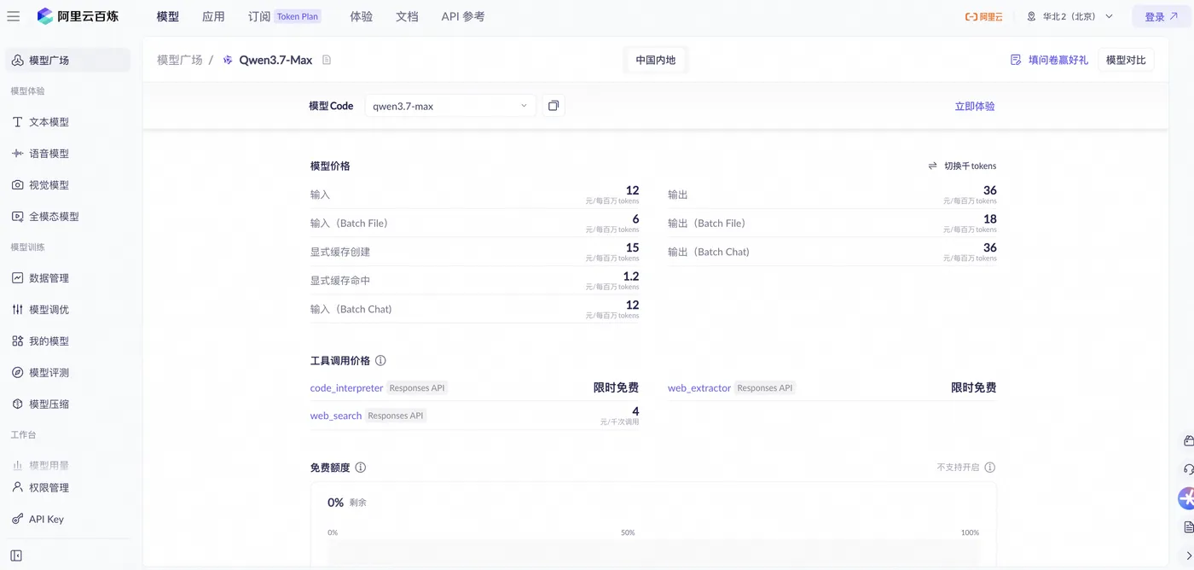1194x570 pixels.
Task: Open 我的模型 in the sidebar
Action: [x=68, y=341]
